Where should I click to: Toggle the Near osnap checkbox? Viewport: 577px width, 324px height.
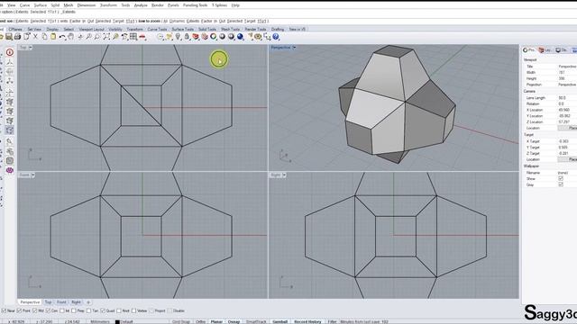tap(4, 310)
